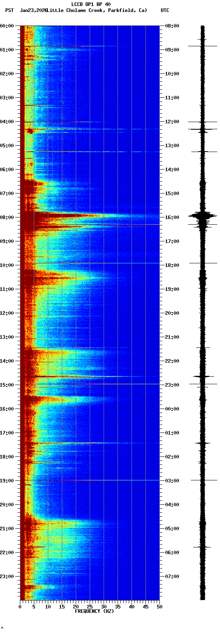Click the 08:00 PST time label

[7, 217]
